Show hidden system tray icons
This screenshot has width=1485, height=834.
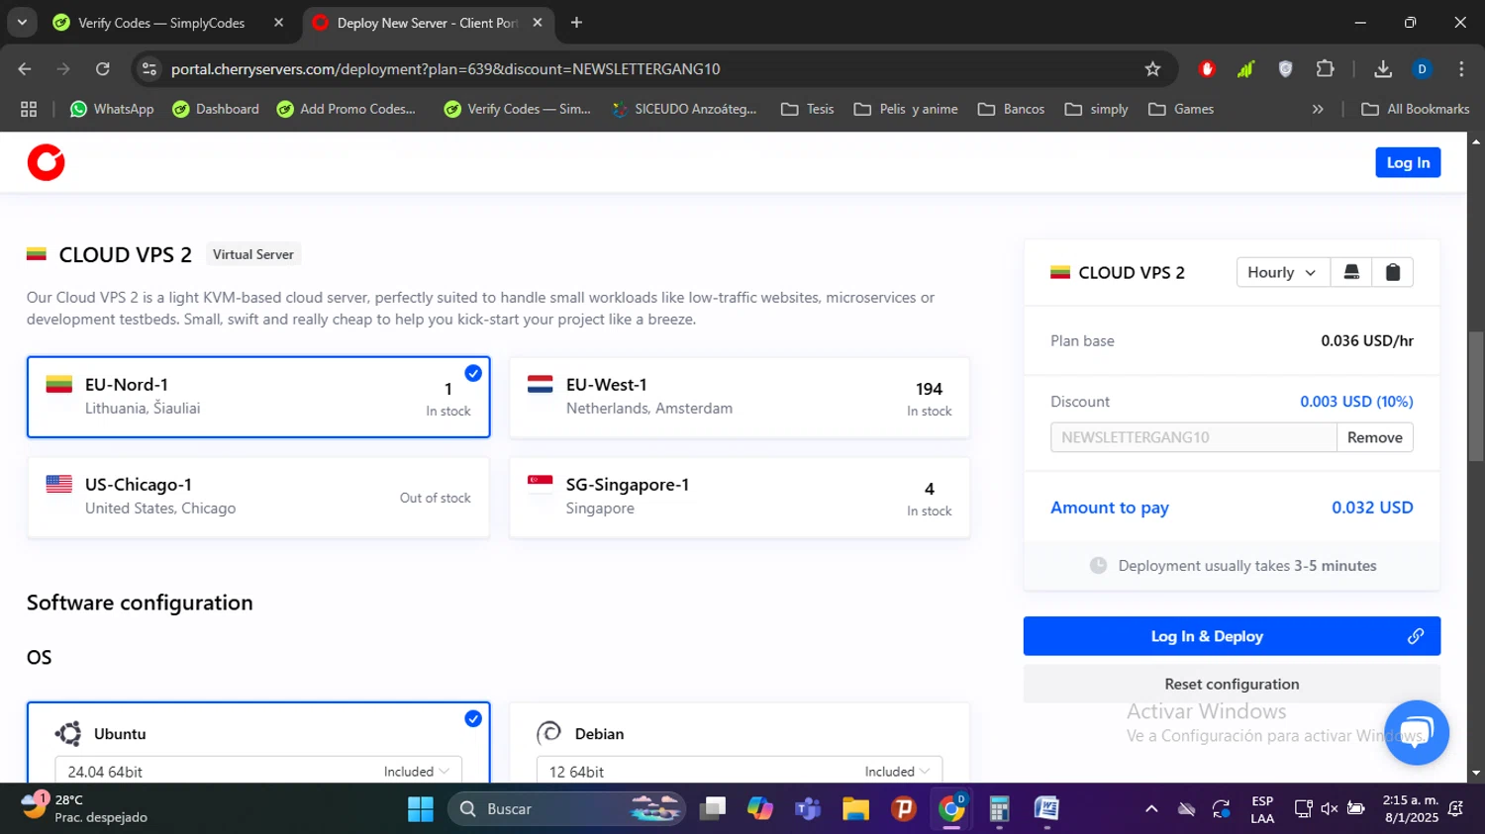(1151, 809)
